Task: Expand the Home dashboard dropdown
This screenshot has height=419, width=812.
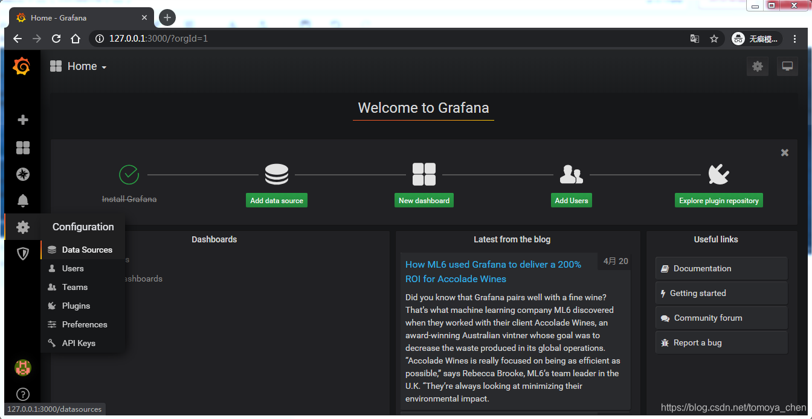Action: 79,66
